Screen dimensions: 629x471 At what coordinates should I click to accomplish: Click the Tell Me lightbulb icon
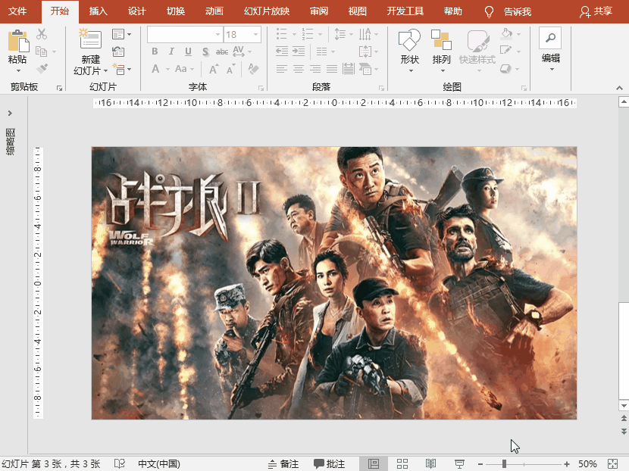489,11
